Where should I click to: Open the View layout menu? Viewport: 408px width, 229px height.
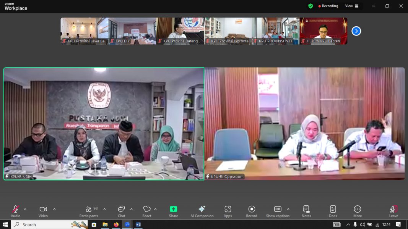352,6
